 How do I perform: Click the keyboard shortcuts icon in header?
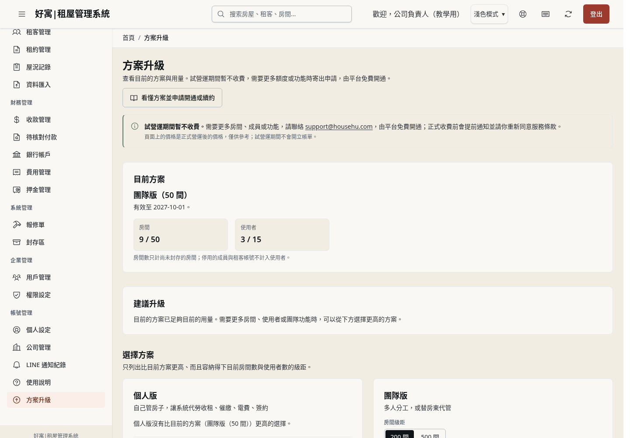[x=546, y=14]
